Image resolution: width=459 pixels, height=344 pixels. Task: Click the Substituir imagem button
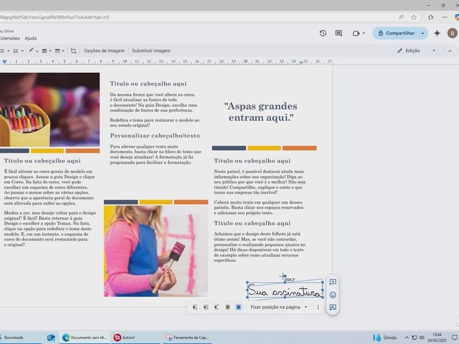pyautogui.click(x=151, y=51)
